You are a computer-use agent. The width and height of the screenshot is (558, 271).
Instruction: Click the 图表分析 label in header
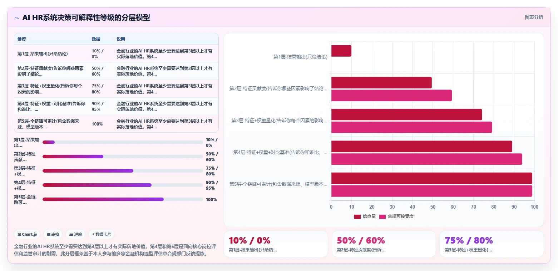point(534,17)
